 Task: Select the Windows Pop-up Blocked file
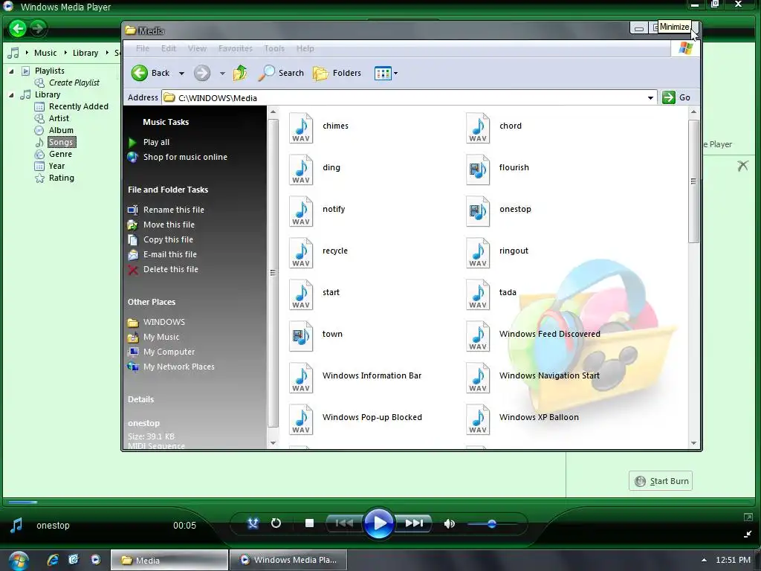[x=356, y=419]
